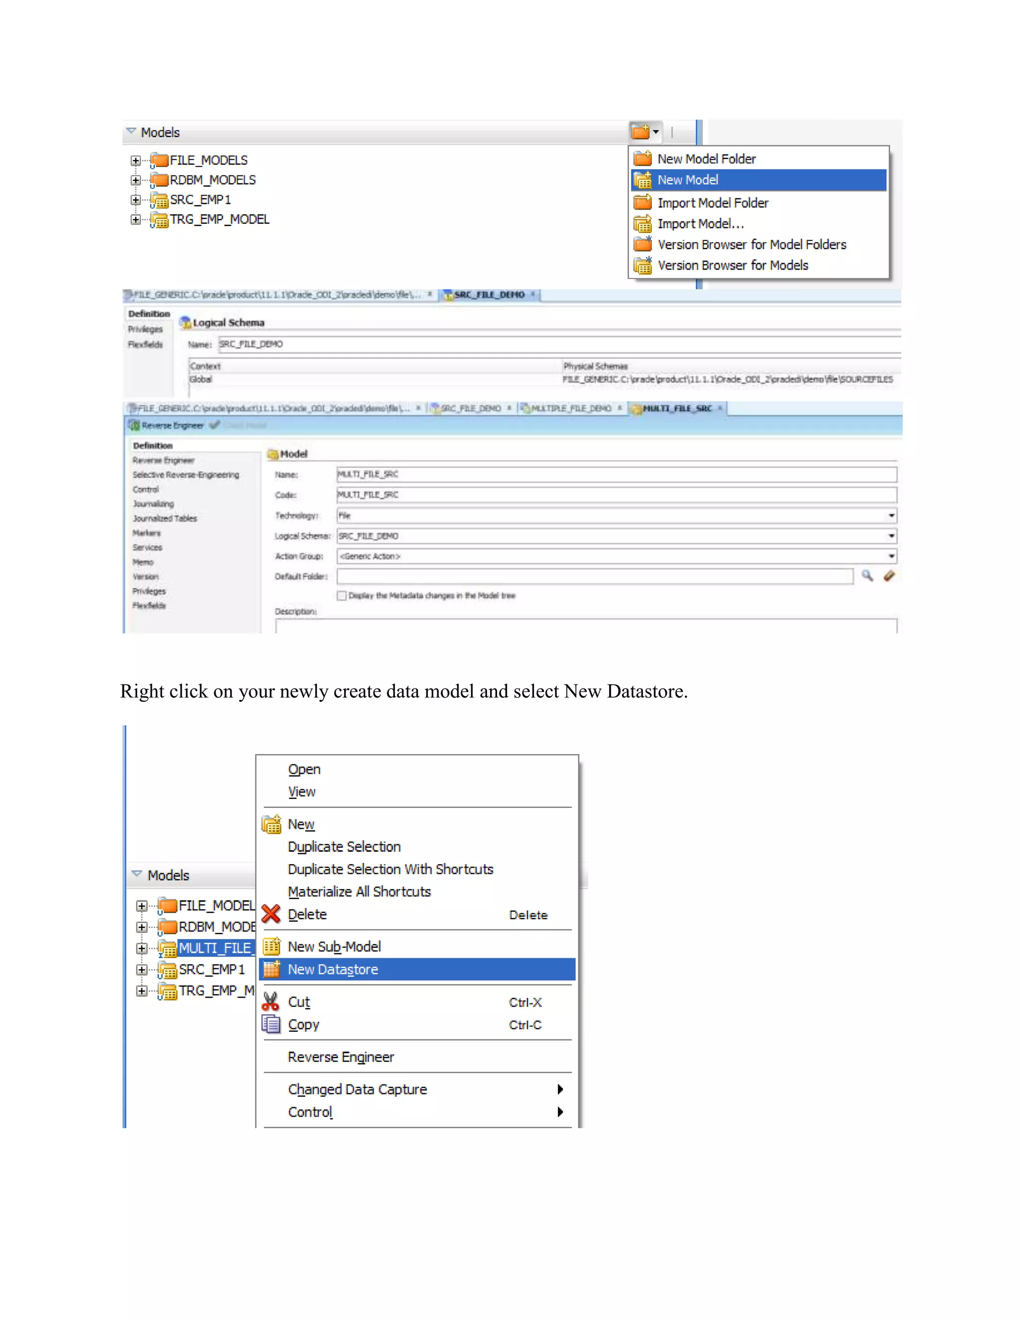Expand the FILE_MODELS tree node in top panel

pos(135,161)
